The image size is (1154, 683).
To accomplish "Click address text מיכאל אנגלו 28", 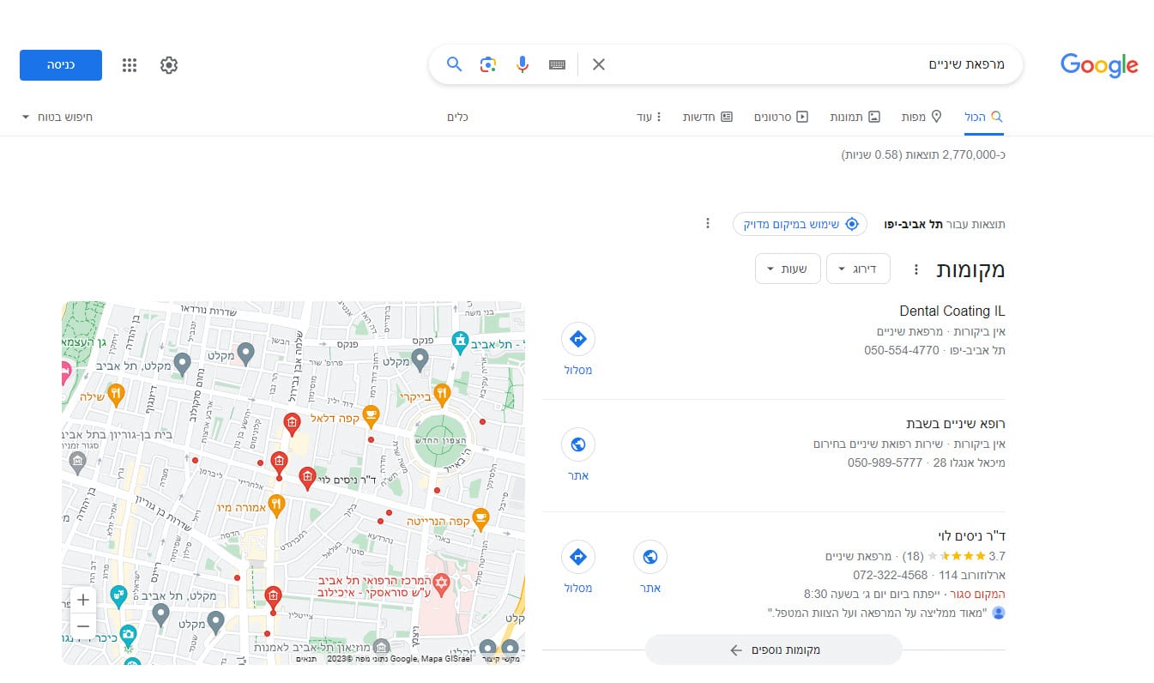I will (x=969, y=462).
